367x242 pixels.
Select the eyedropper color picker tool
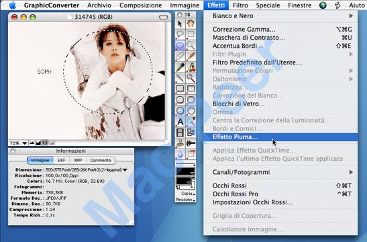pyautogui.click(x=180, y=67)
